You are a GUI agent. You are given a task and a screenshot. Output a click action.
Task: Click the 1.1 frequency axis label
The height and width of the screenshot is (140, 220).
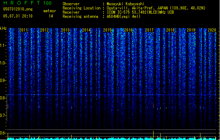coord(3,45)
